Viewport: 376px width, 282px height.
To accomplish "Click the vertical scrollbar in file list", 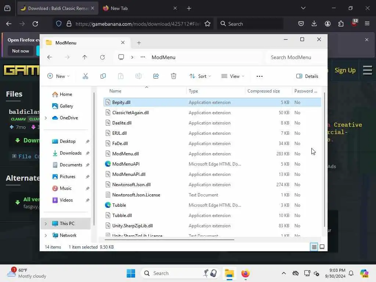I will pyautogui.click(x=325, y=159).
